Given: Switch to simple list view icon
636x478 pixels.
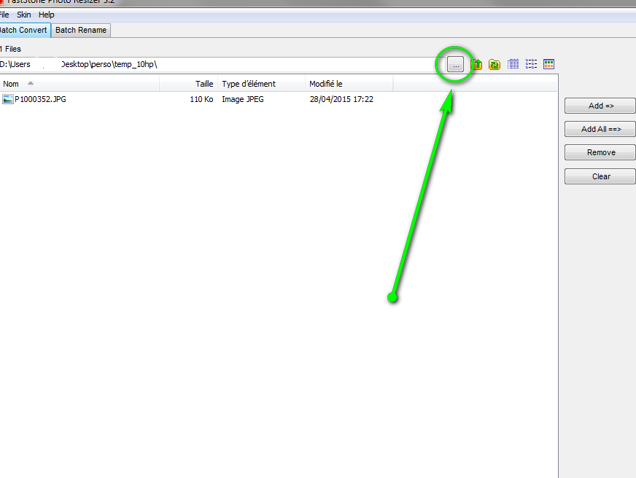Looking at the screenshot, I should coord(531,64).
